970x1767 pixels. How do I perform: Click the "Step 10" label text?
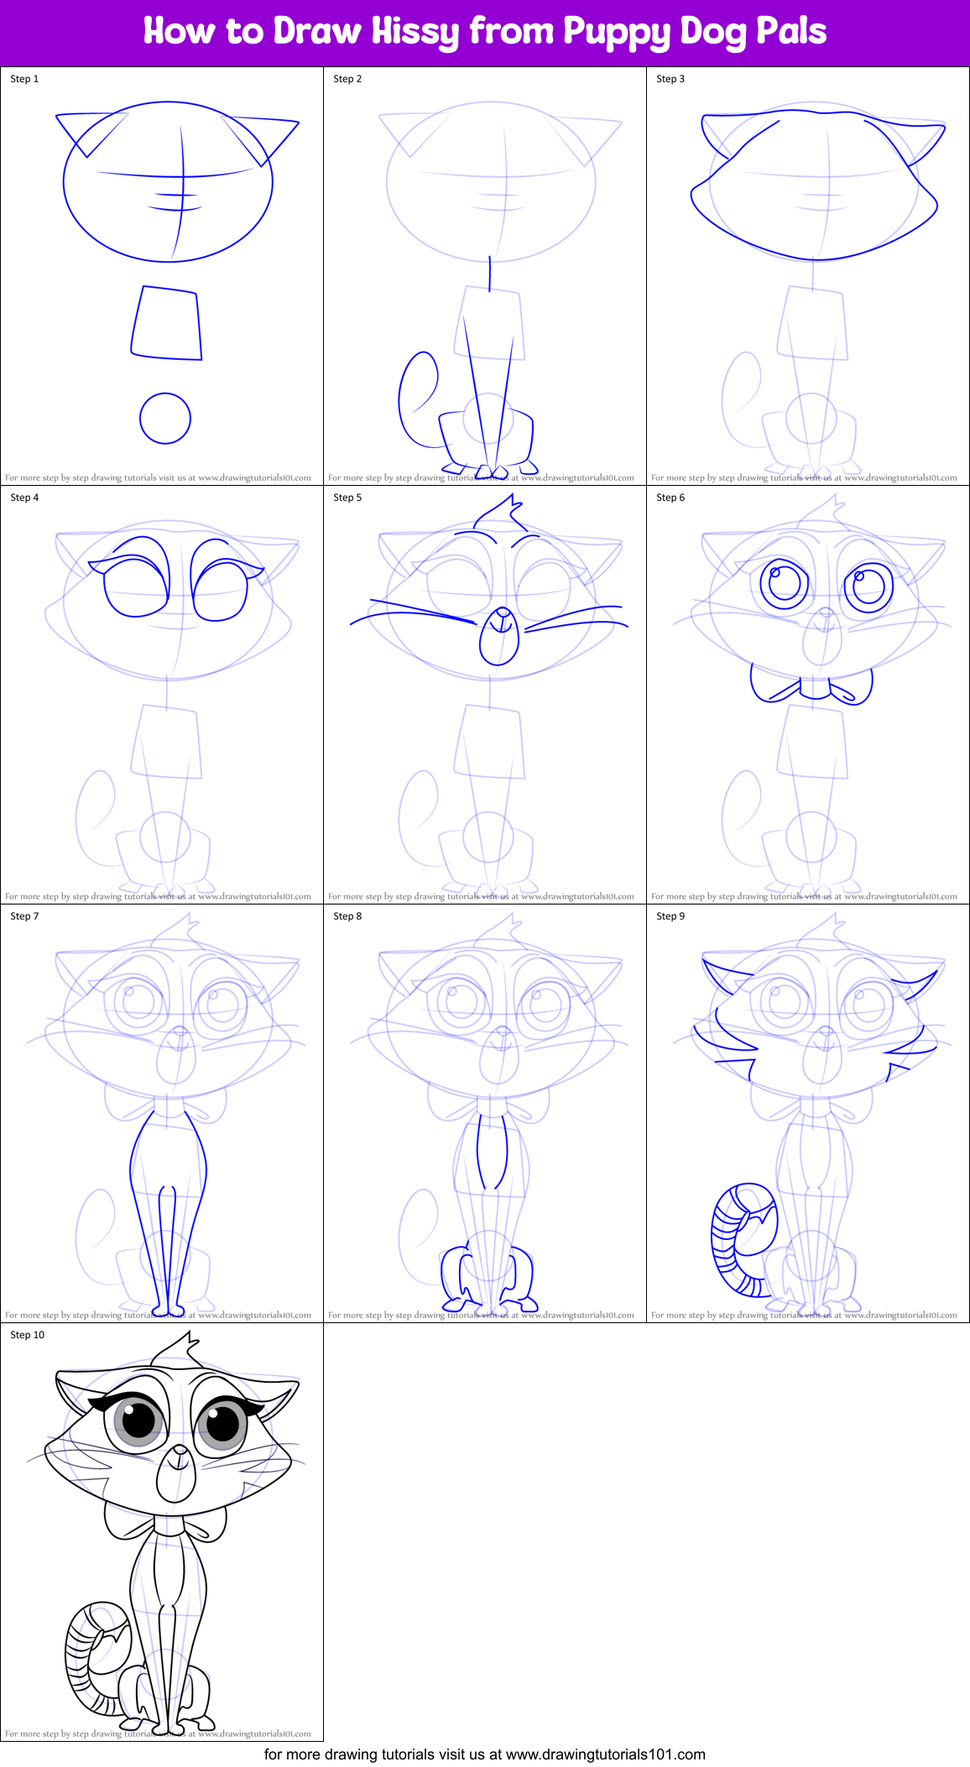(x=28, y=1335)
